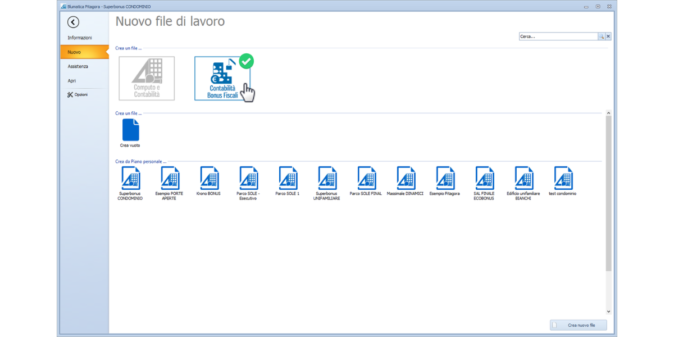
Task: Select the Esempio PORTE APERTE template
Action: (x=169, y=183)
